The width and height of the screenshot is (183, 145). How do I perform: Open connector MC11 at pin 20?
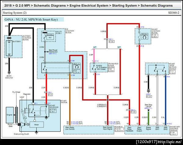coord(133,110)
